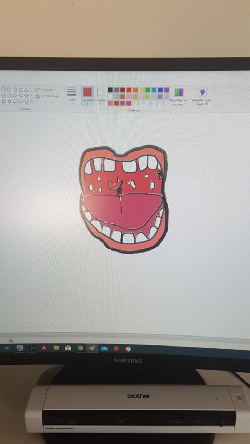Image resolution: width=250 pixels, height=444 pixels.
Task: Pick the purple color swatch
Action: click(x=166, y=90)
